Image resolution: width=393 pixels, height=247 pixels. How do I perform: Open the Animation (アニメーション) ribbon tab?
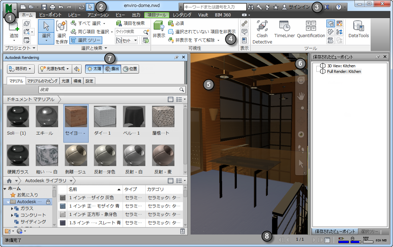(x=98, y=15)
